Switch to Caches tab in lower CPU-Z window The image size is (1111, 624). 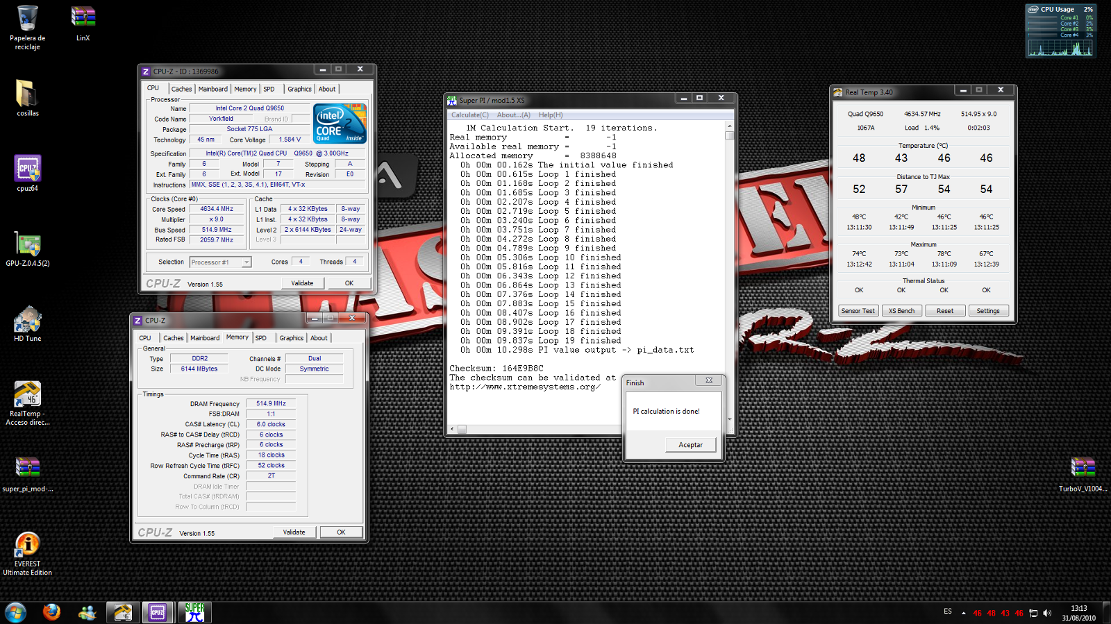click(x=174, y=338)
